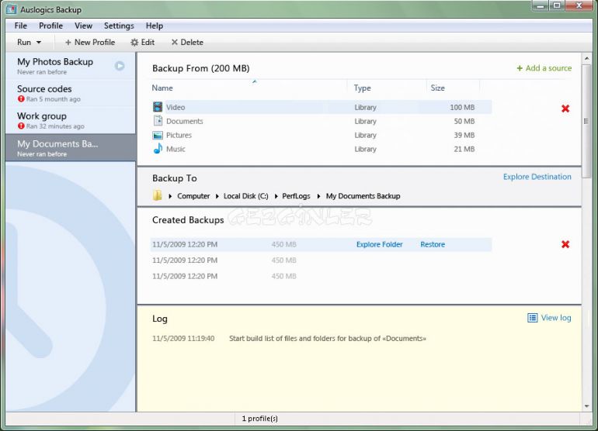
Task: Click the Music note library icon
Action: coord(158,149)
